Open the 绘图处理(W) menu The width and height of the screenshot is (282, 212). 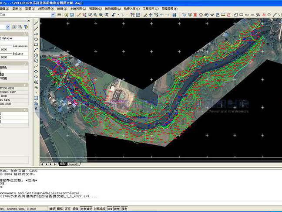pos(46,8)
